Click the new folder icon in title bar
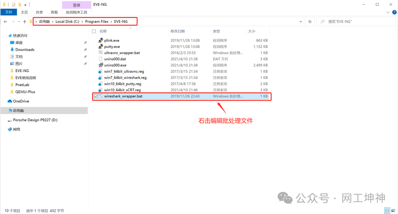This screenshot has height=214, width=398. [x=20, y=4]
